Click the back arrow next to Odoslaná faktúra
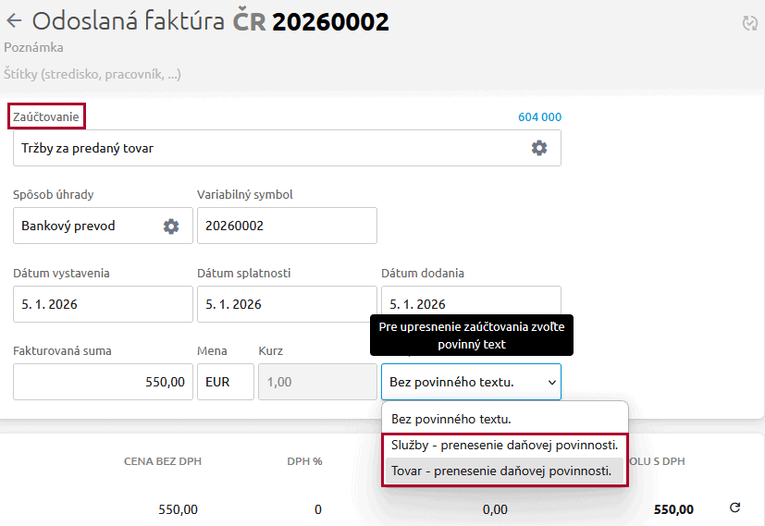The width and height of the screenshot is (765, 526). 14,21
